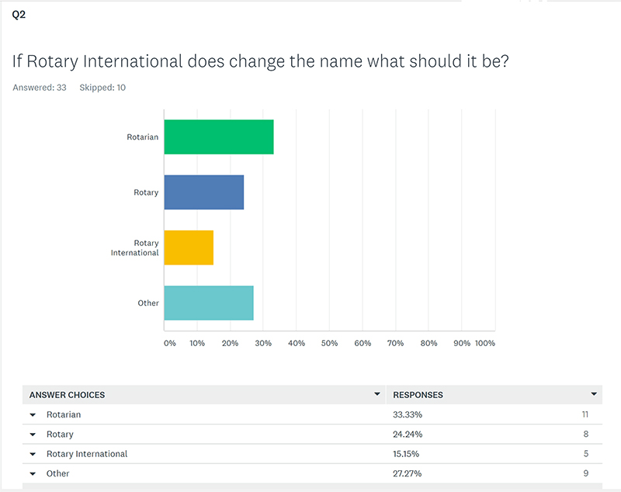Click the 50% label on chart axis
Viewport: 621px width, 492px height.
pyautogui.click(x=329, y=343)
